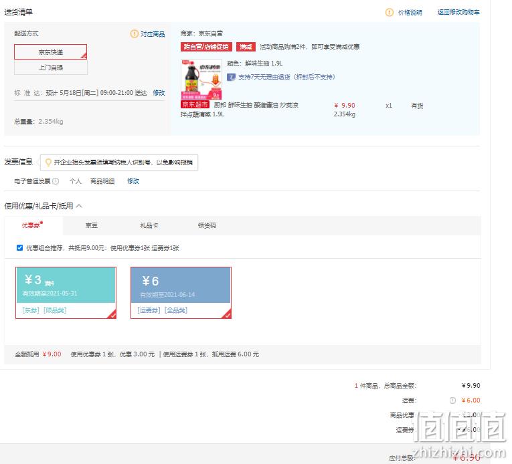
Task: Click the 金额抵用 ¥9.00 summary
Action: click(38, 354)
